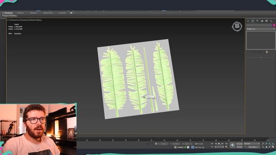
Task: Step to the next frame
Action: pyautogui.click(x=223, y=144)
